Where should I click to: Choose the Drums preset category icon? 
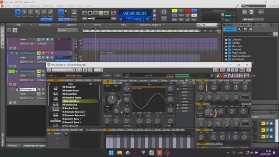point(55,109)
